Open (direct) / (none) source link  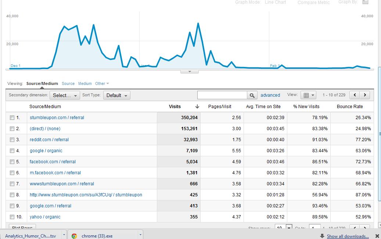[45, 129]
